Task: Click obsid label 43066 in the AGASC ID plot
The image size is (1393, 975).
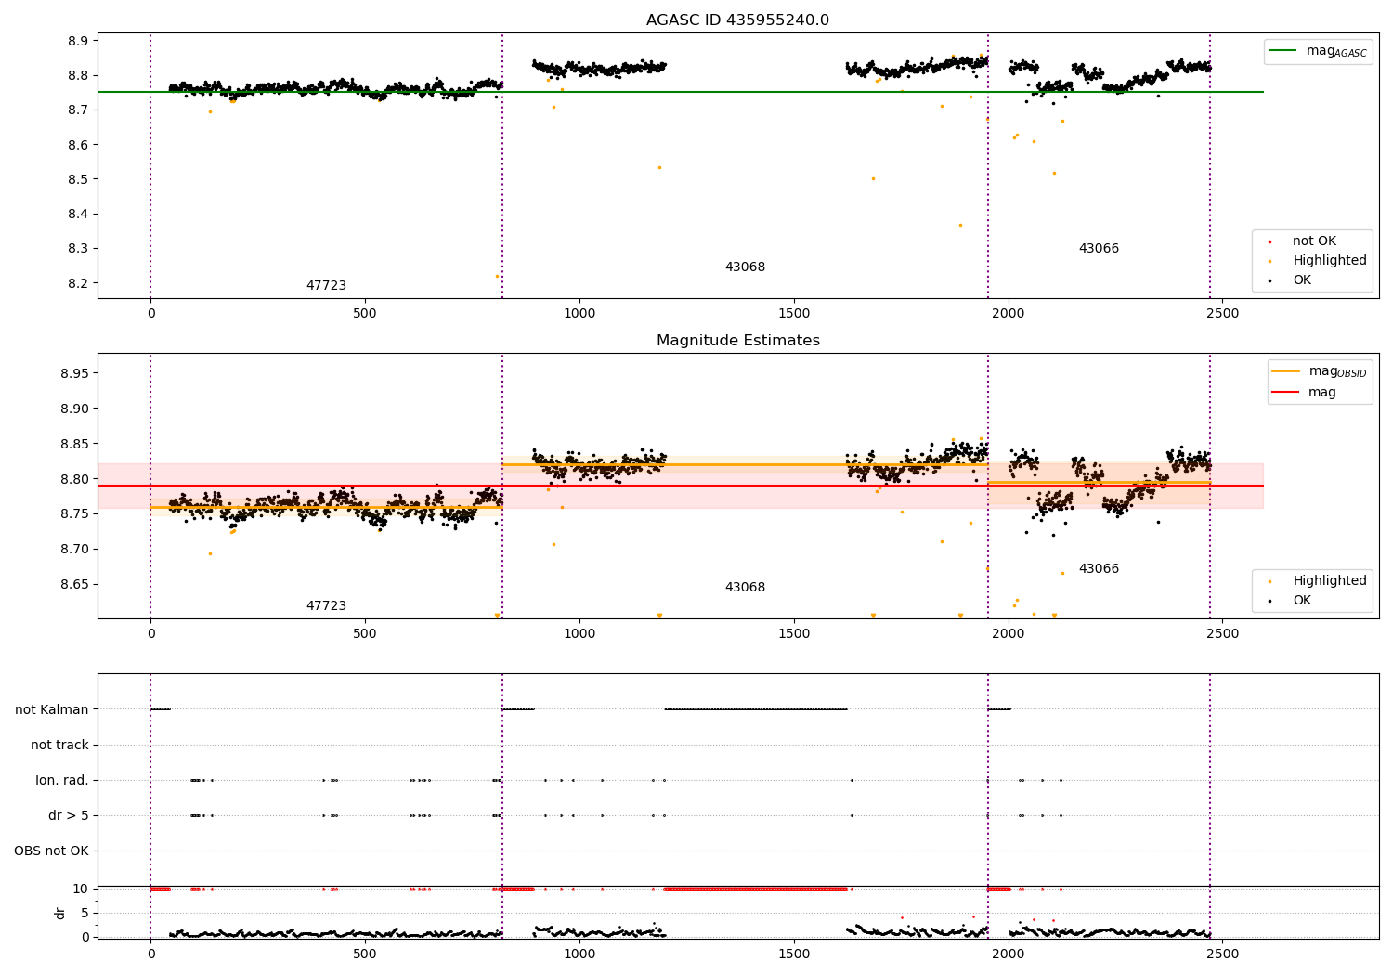Action: (1099, 249)
